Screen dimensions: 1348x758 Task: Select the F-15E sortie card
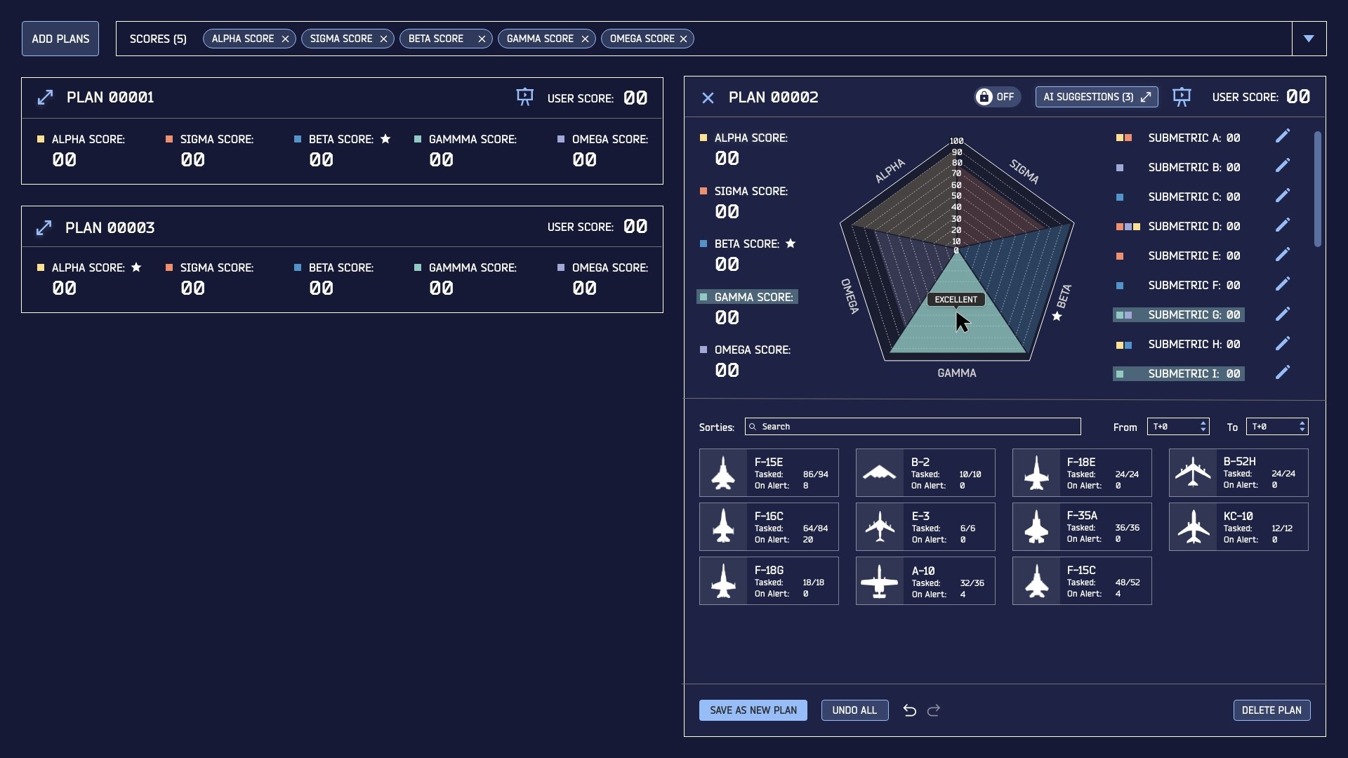(x=769, y=473)
